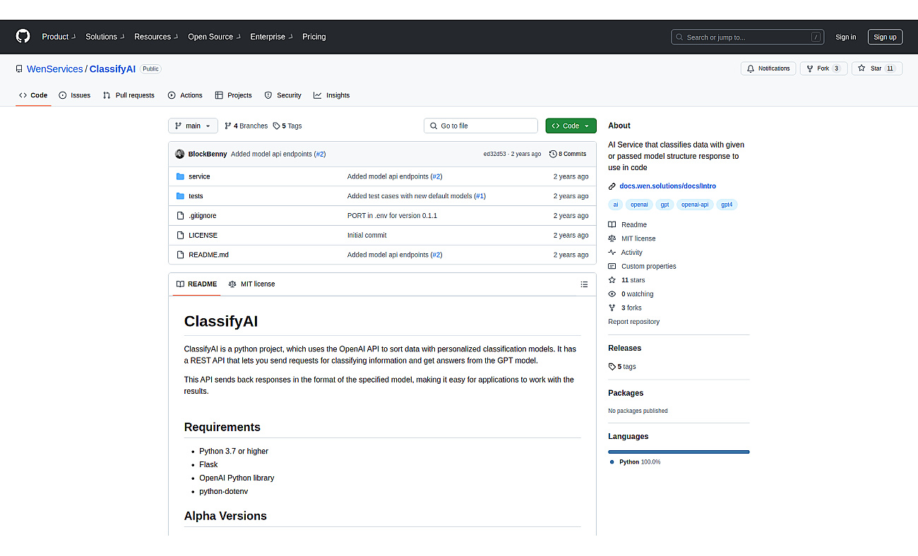View the 3 forks link

click(x=625, y=308)
